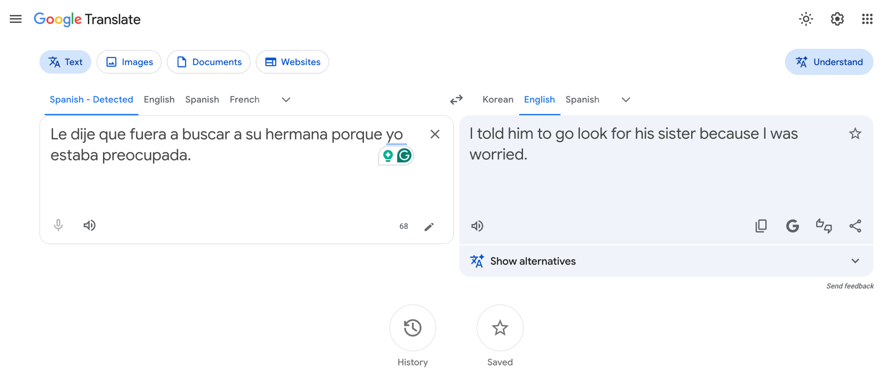Expand more target languages
883x383 pixels.
pos(626,100)
